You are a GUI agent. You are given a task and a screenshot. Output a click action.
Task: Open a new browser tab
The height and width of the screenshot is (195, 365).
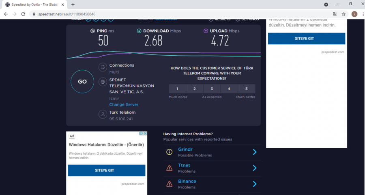(x=73, y=4)
